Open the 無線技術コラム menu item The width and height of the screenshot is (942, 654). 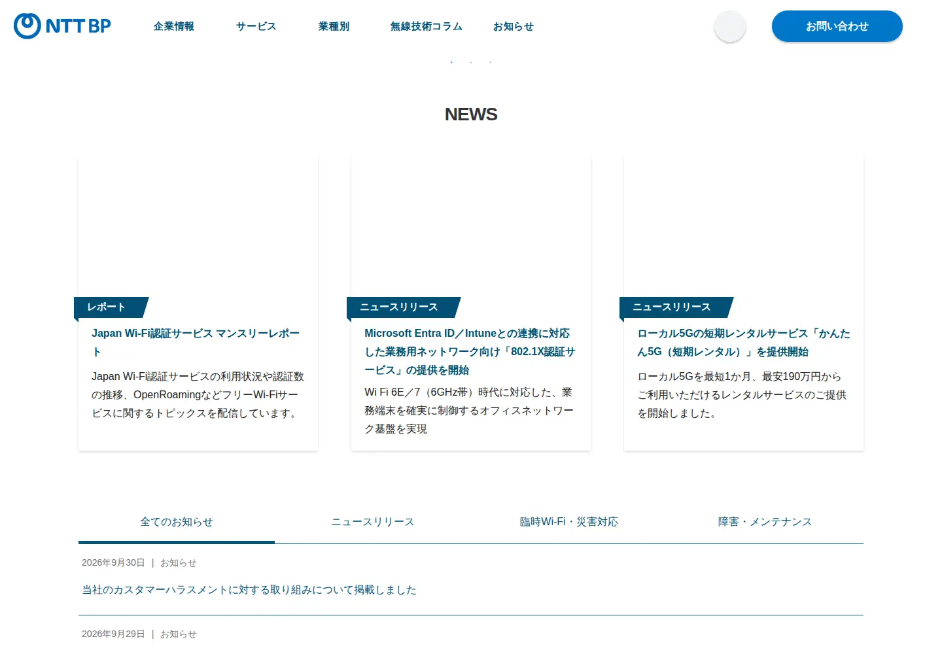[427, 26]
